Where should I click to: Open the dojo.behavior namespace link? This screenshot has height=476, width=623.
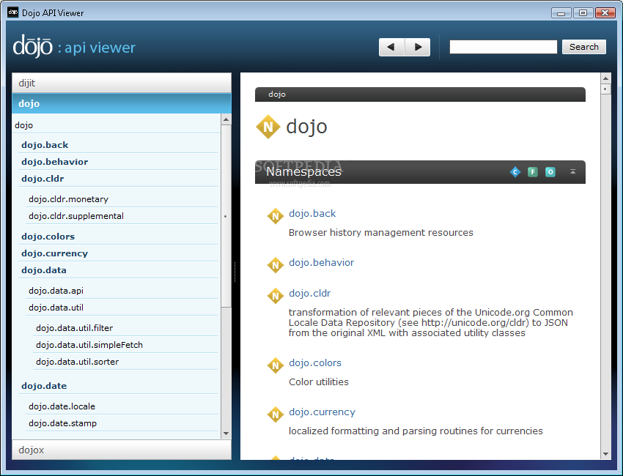(x=321, y=262)
